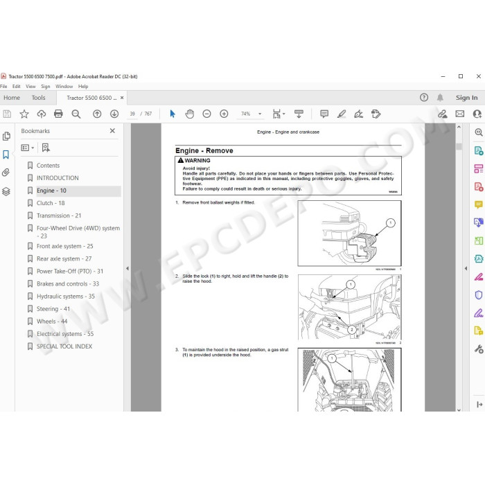Select the Transmission - 21 bookmark
The width and height of the screenshot is (485, 485).
click(x=59, y=215)
